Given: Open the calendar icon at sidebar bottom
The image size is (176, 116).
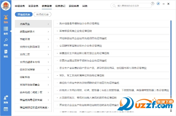Looking at the screenshot, I should coord(6,109).
